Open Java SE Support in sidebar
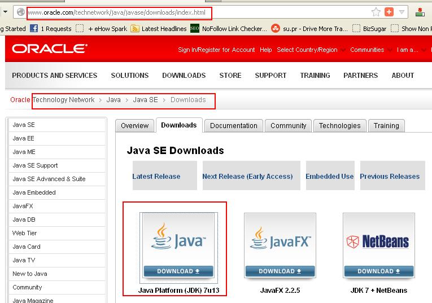This screenshot has width=432, height=303. coord(57,165)
